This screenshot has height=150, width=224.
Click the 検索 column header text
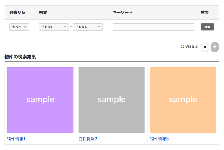tap(205, 12)
